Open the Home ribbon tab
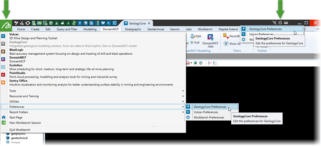 (21, 29)
